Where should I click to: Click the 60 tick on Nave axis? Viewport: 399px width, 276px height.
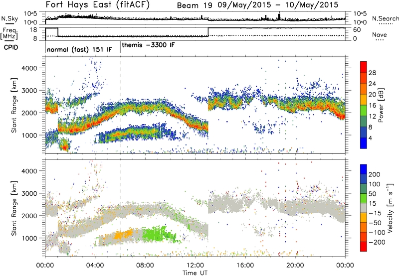(357, 30)
